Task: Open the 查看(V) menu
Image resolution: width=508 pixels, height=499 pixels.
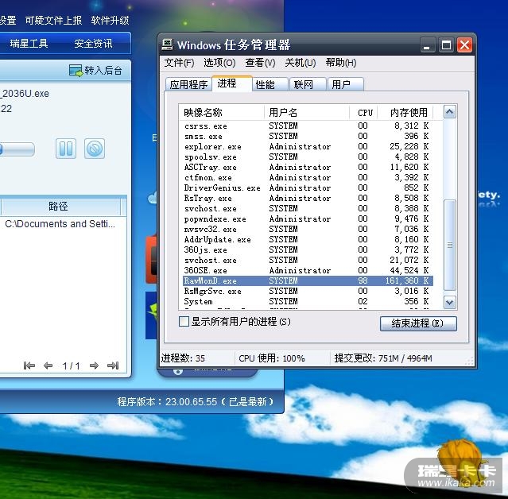Action: coord(260,63)
